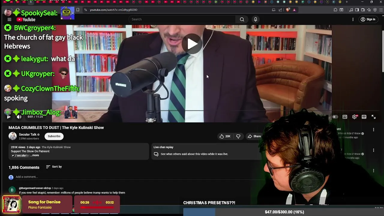Click the search magnifier button
Image resolution: width=384 pixels, height=216 pixels.
tap(242, 19)
